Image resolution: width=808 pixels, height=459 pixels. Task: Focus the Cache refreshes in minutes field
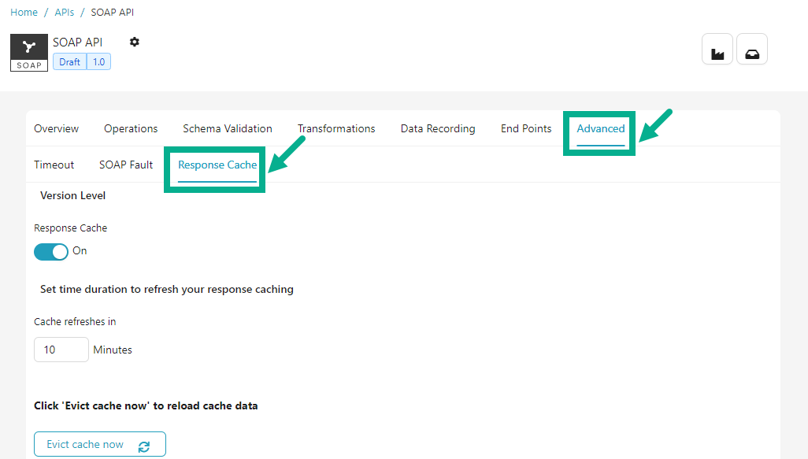[x=61, y=350]
